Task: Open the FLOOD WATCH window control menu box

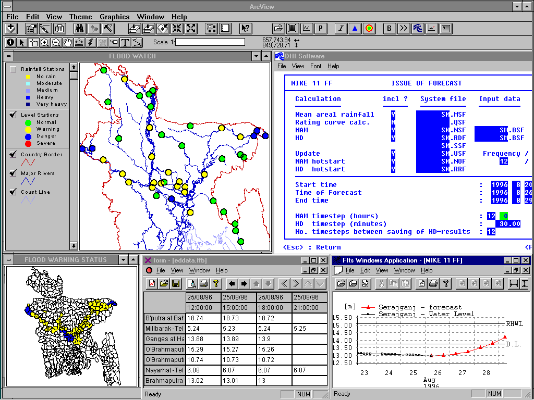Action: click(x=9, y=56)
